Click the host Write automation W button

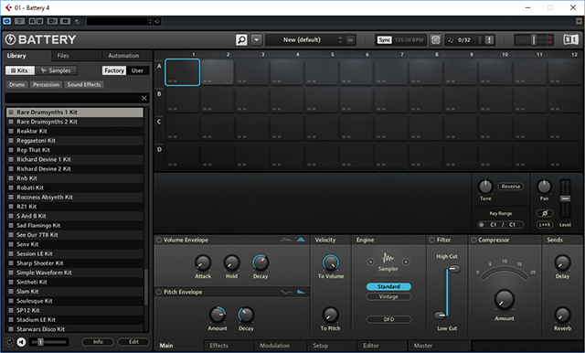coord(39,21)
